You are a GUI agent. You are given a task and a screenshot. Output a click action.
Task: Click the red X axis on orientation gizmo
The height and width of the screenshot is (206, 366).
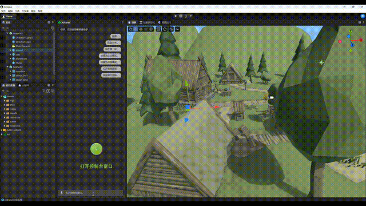361,40
